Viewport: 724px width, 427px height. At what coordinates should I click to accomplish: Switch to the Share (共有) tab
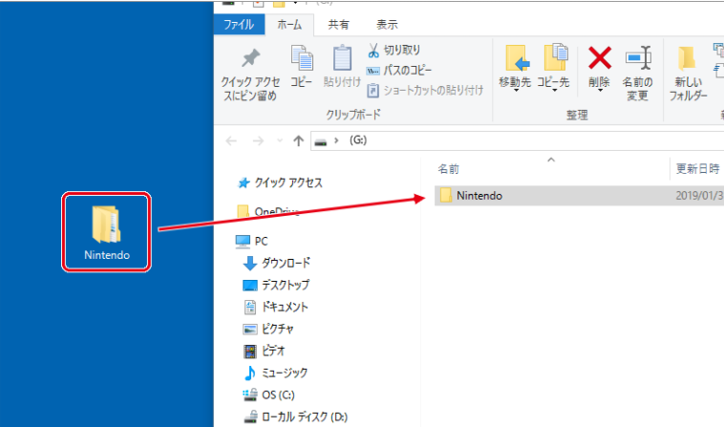[x=338, y=25]
